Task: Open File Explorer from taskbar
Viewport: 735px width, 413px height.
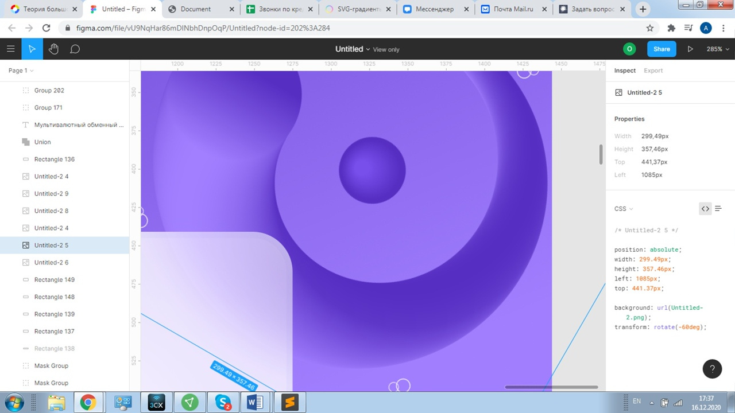Action: pos(56,403)
